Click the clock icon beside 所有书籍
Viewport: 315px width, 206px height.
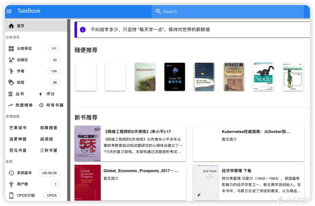point(41,105)
